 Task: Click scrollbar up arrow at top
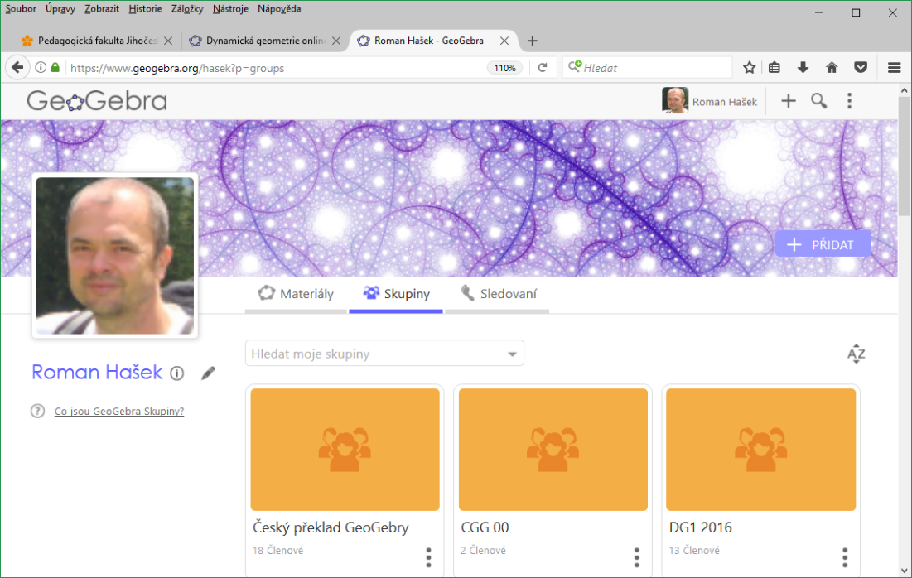[905, 91]
